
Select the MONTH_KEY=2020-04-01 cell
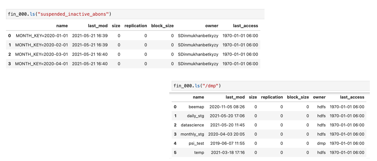[42, 64]
